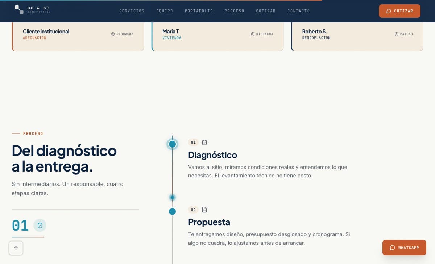Click the location pin on María T. card
This screenshot has width=435, height=264.
pyautogui.click(x=253, y=34)
